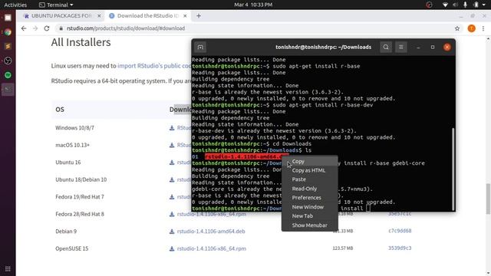Click the Windows 10/8/7 row label
Viewport: 491px width, 276px height.
(74, 128)
